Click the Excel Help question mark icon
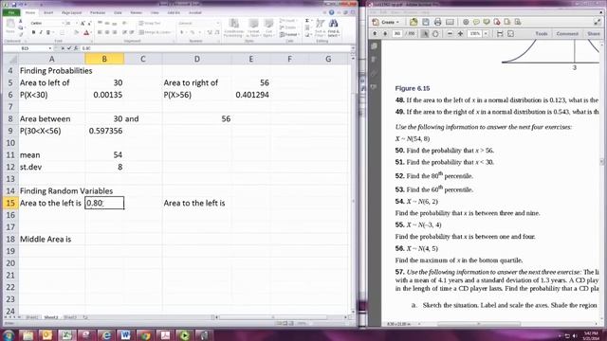 pos(332,12)
